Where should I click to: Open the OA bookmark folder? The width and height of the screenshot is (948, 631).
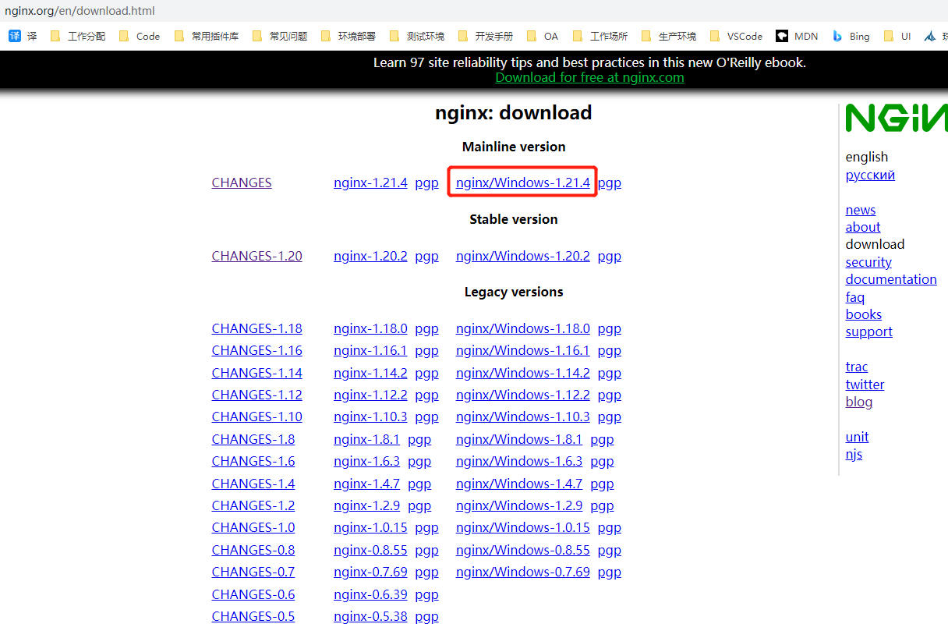click(x=543, y=36)
